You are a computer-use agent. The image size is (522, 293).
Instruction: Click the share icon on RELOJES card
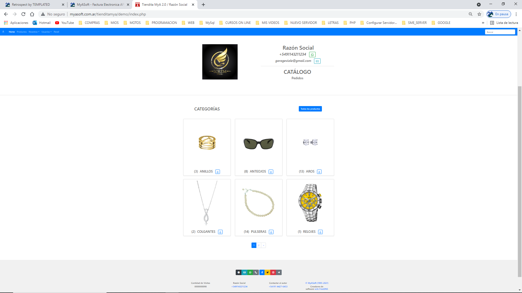[320, 232]
